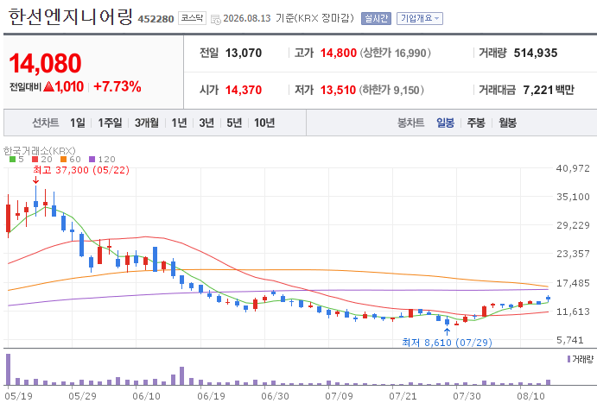
Task: Click the green 5-day moving average swatch
Action: point(13,160)
